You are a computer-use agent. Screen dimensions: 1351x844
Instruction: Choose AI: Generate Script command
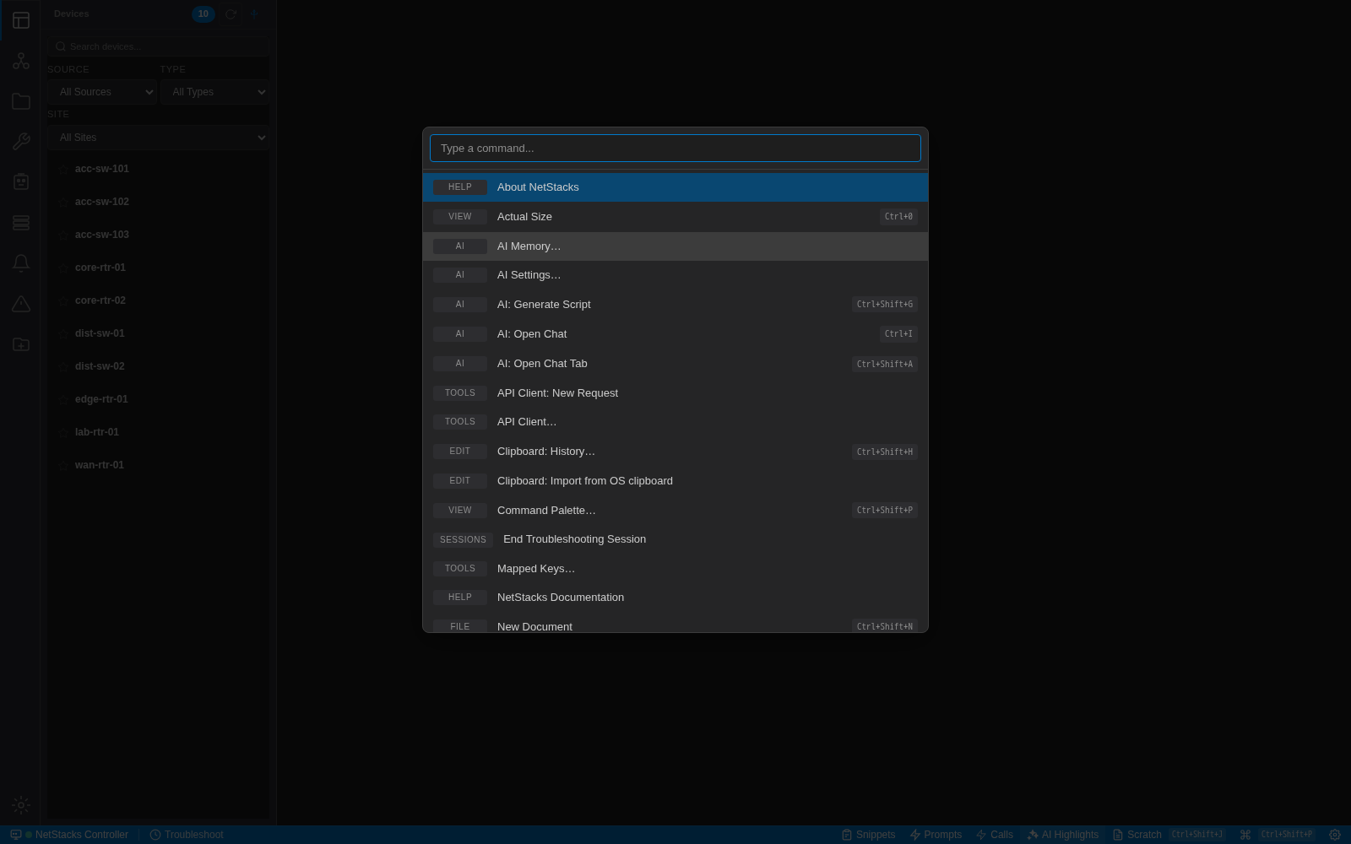[x=675, y=305]
